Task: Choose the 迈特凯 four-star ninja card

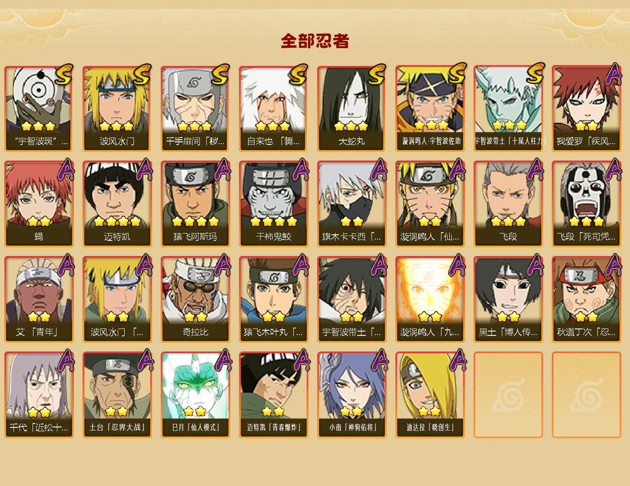Action: [117, 204]
